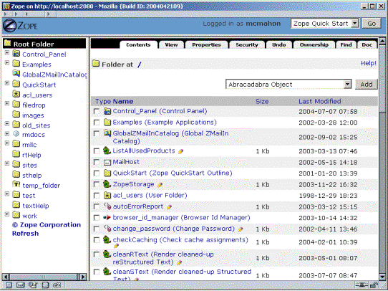
Task: Click the browser_id_manager red arrow icon
Action: 107,218
